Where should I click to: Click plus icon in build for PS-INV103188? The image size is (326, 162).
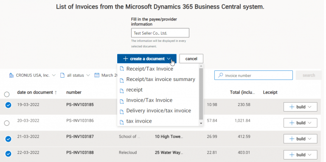(x=292, y=155)
